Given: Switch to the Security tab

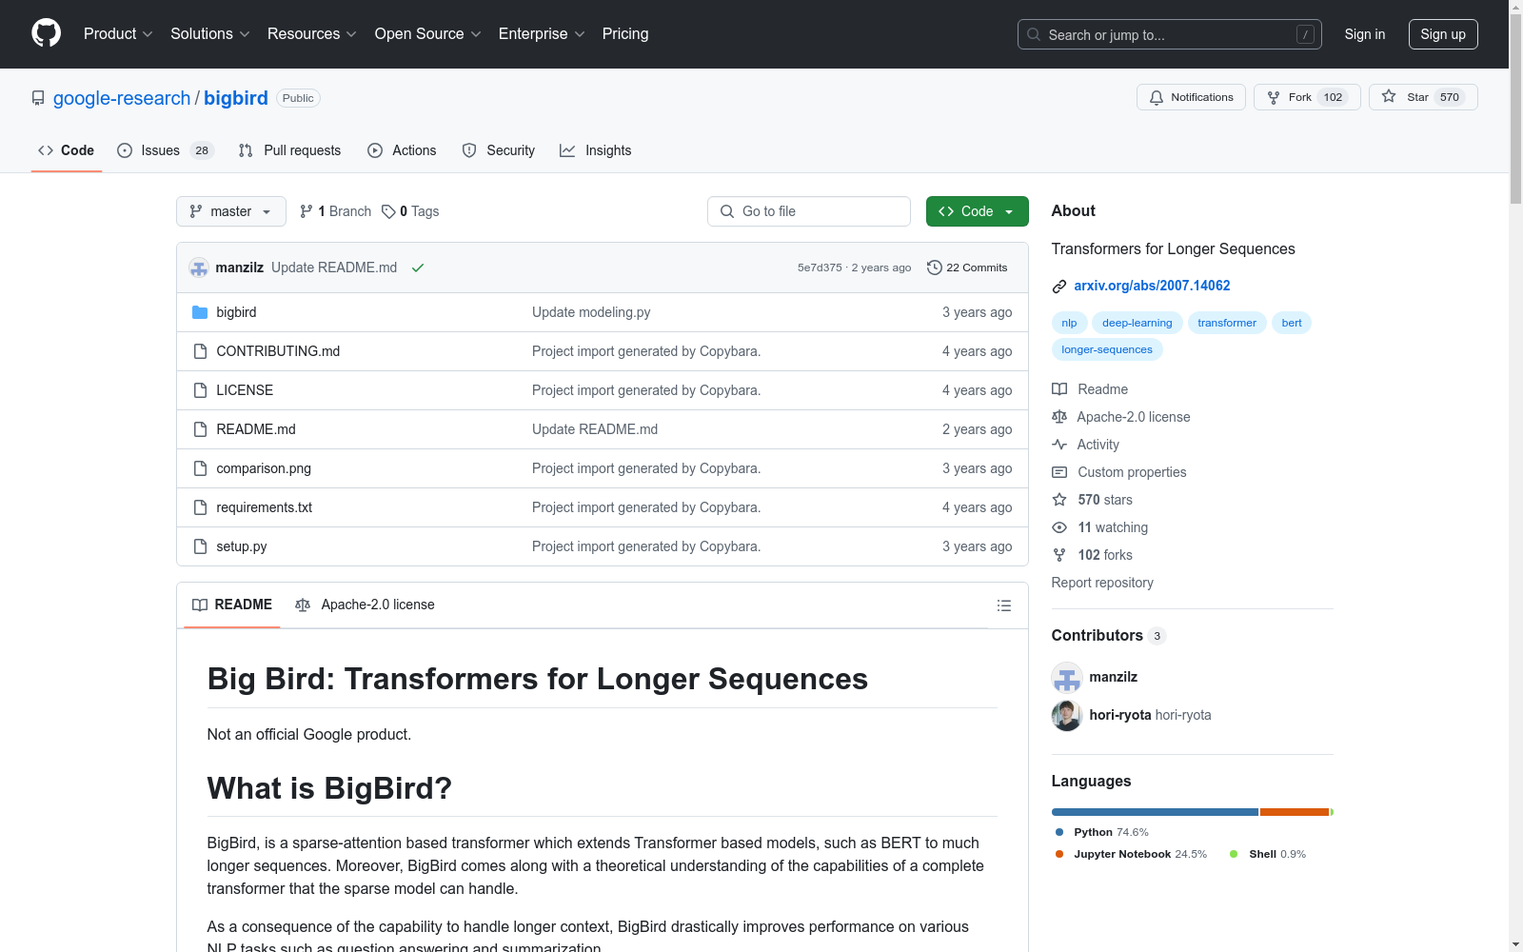Looking at the screenshot, I should (x=499, y=150).
